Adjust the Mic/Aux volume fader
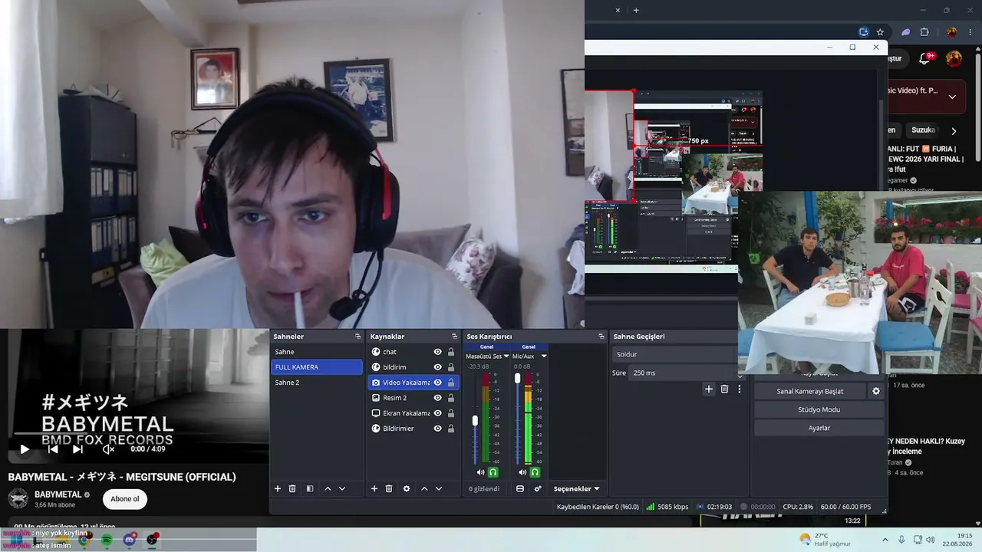This screenshot has width=982, height=552. 517,379
